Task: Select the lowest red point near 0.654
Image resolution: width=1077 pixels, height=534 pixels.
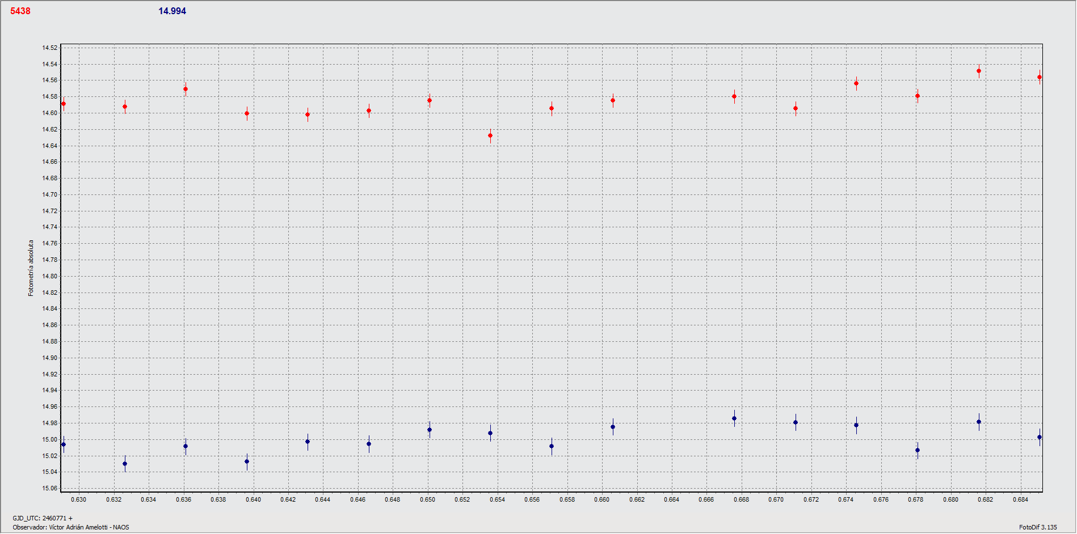Action: (x=490, y=135)
